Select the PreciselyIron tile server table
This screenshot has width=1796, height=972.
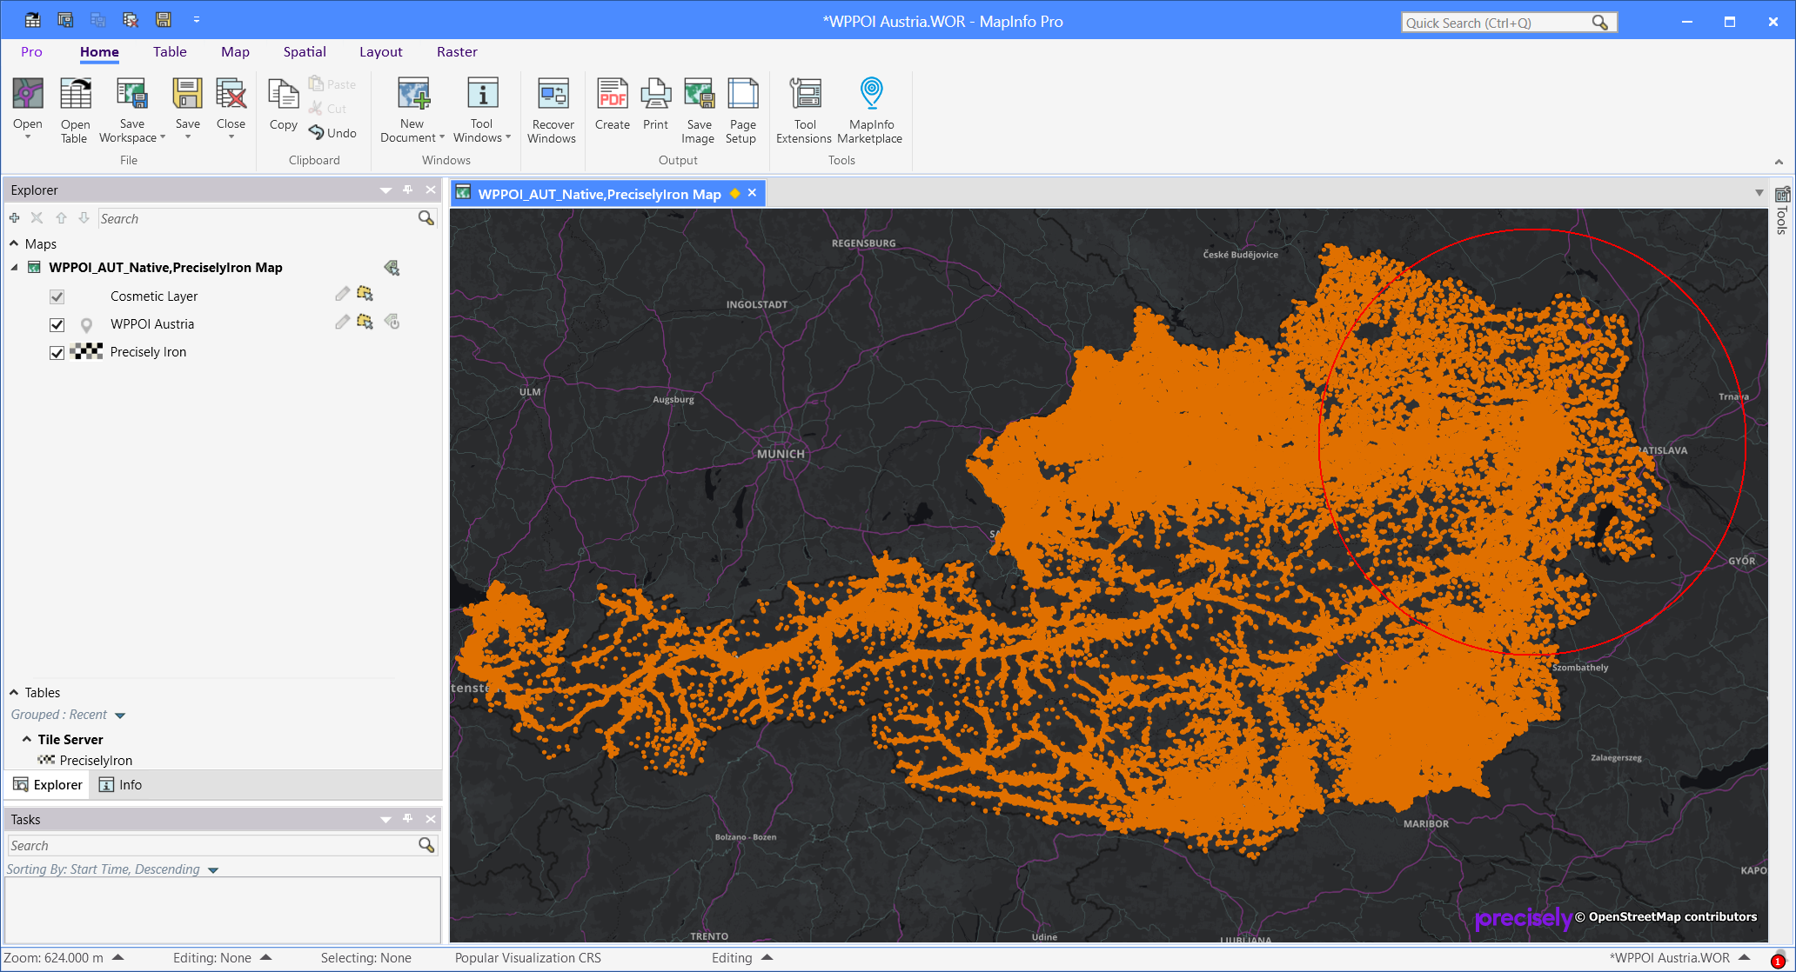tap(85, 760)
